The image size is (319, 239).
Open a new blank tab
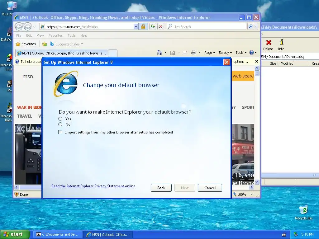pyautogui.click(x=113, y=53)
